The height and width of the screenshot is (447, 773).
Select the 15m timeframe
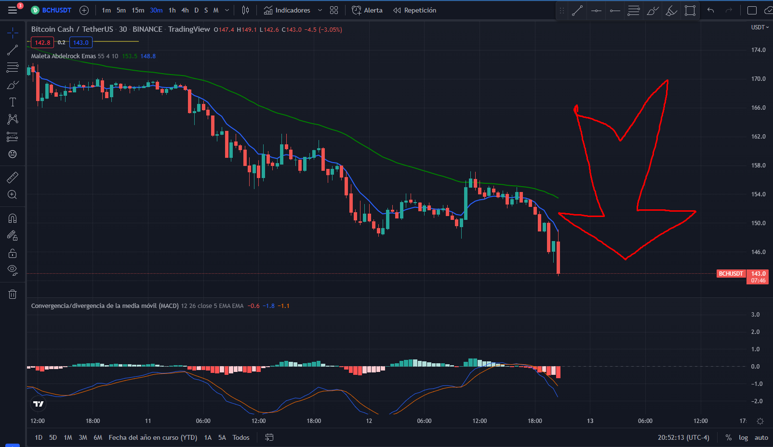click(138, 10)
